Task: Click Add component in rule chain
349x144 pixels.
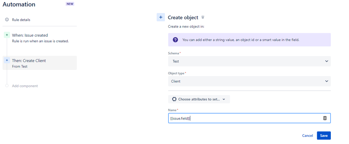Action: [25, 86]
